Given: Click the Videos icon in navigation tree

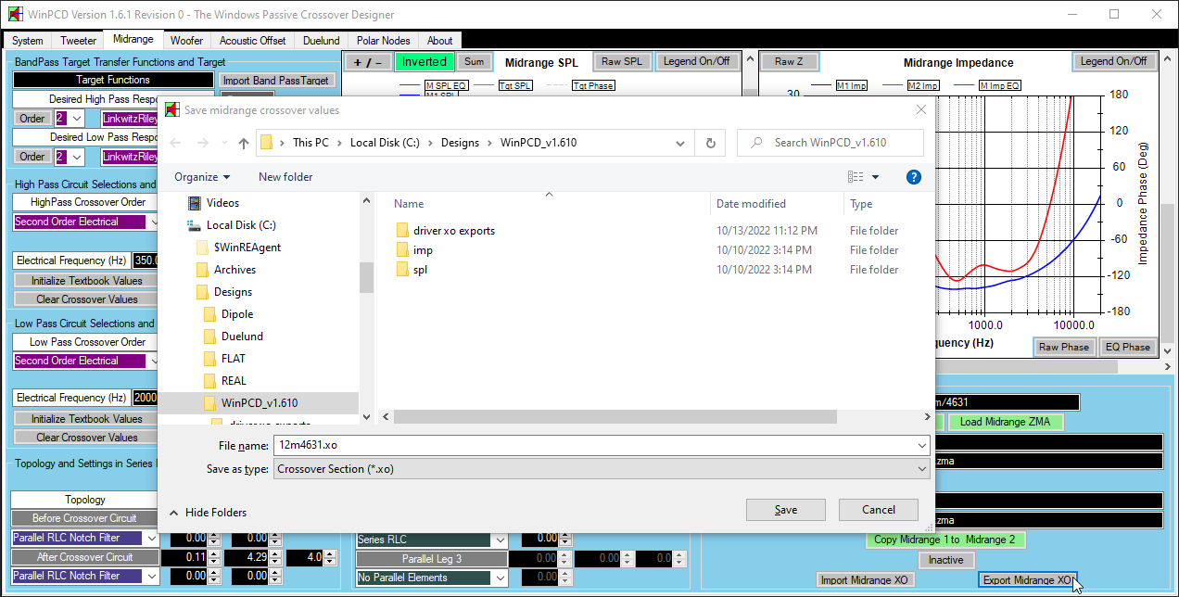Looking at the screenshot, I should (x=195, y=203).
